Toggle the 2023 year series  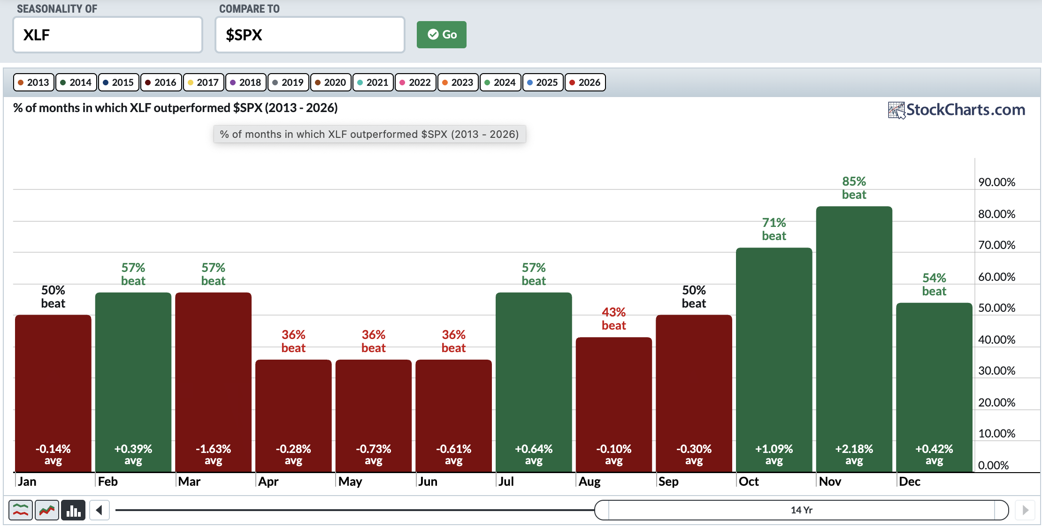(458, 83)
